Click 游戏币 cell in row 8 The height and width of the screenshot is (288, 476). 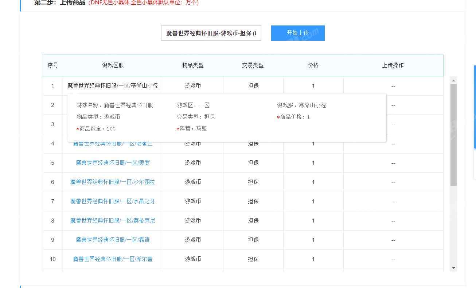tap(193, 221)
